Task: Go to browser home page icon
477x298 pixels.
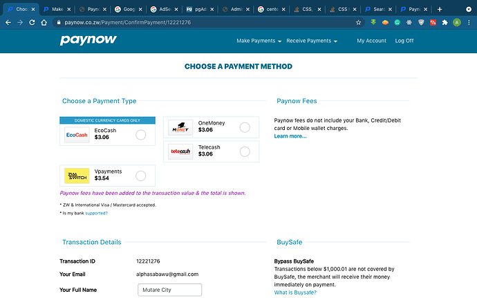Action: click(x=44, y=22)
